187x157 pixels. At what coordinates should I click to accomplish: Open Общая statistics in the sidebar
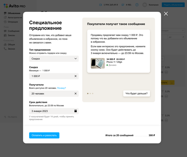pyautogui.click(x=11, y=45)
